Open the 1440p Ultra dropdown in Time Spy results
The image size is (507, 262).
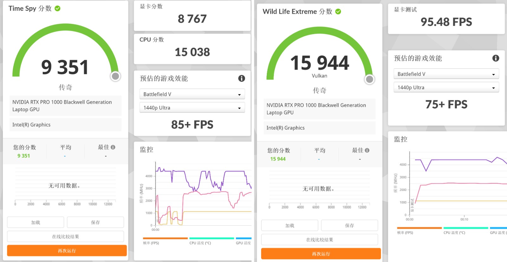click(192, 108)
